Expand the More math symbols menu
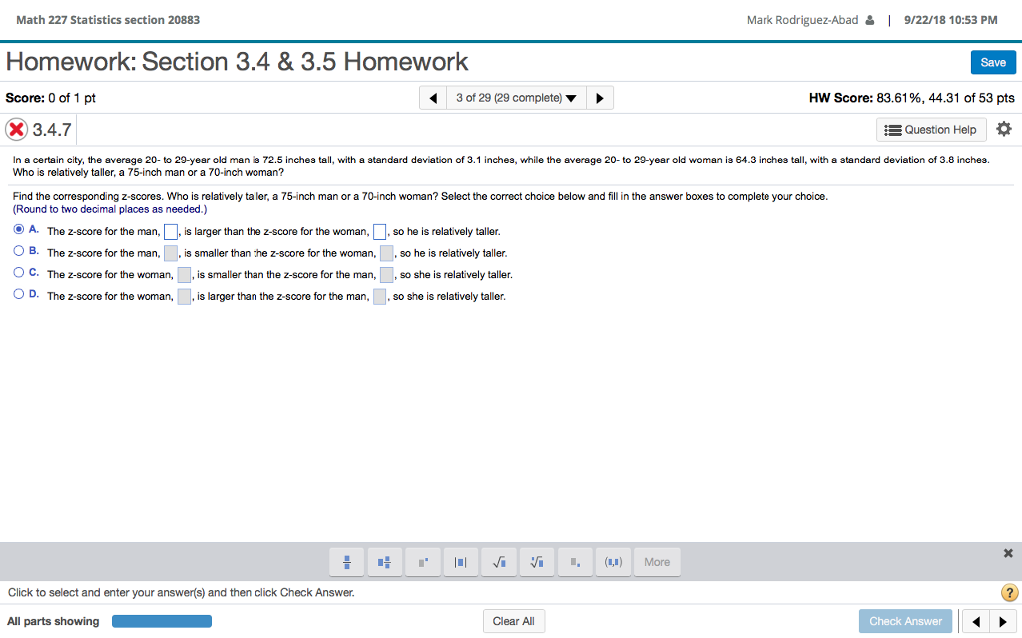 pos(657,561)
